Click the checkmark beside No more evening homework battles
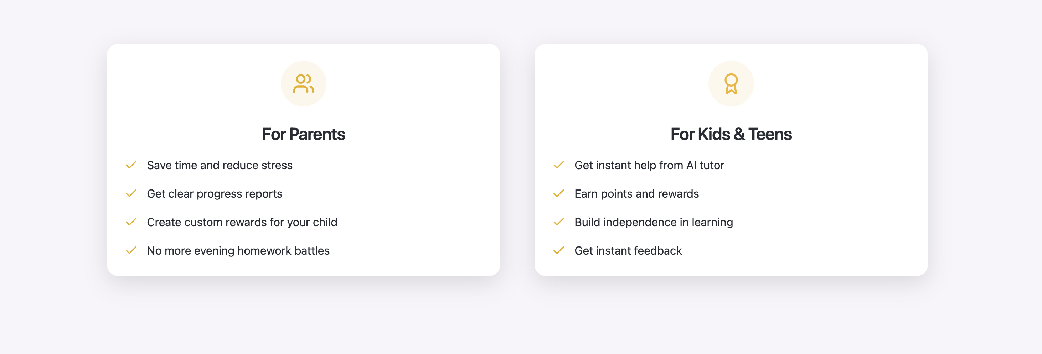The image size is (1042, 354). pos(131,250)
